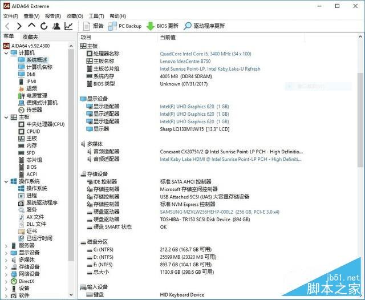
Task: Open Intel Kaby Lake HDMI audio link
Action: pos(230,160)
